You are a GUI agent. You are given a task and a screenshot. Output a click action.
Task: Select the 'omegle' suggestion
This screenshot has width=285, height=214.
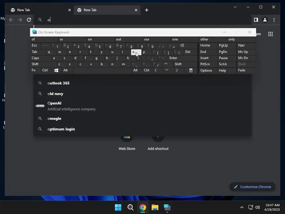tap(142, 118)
